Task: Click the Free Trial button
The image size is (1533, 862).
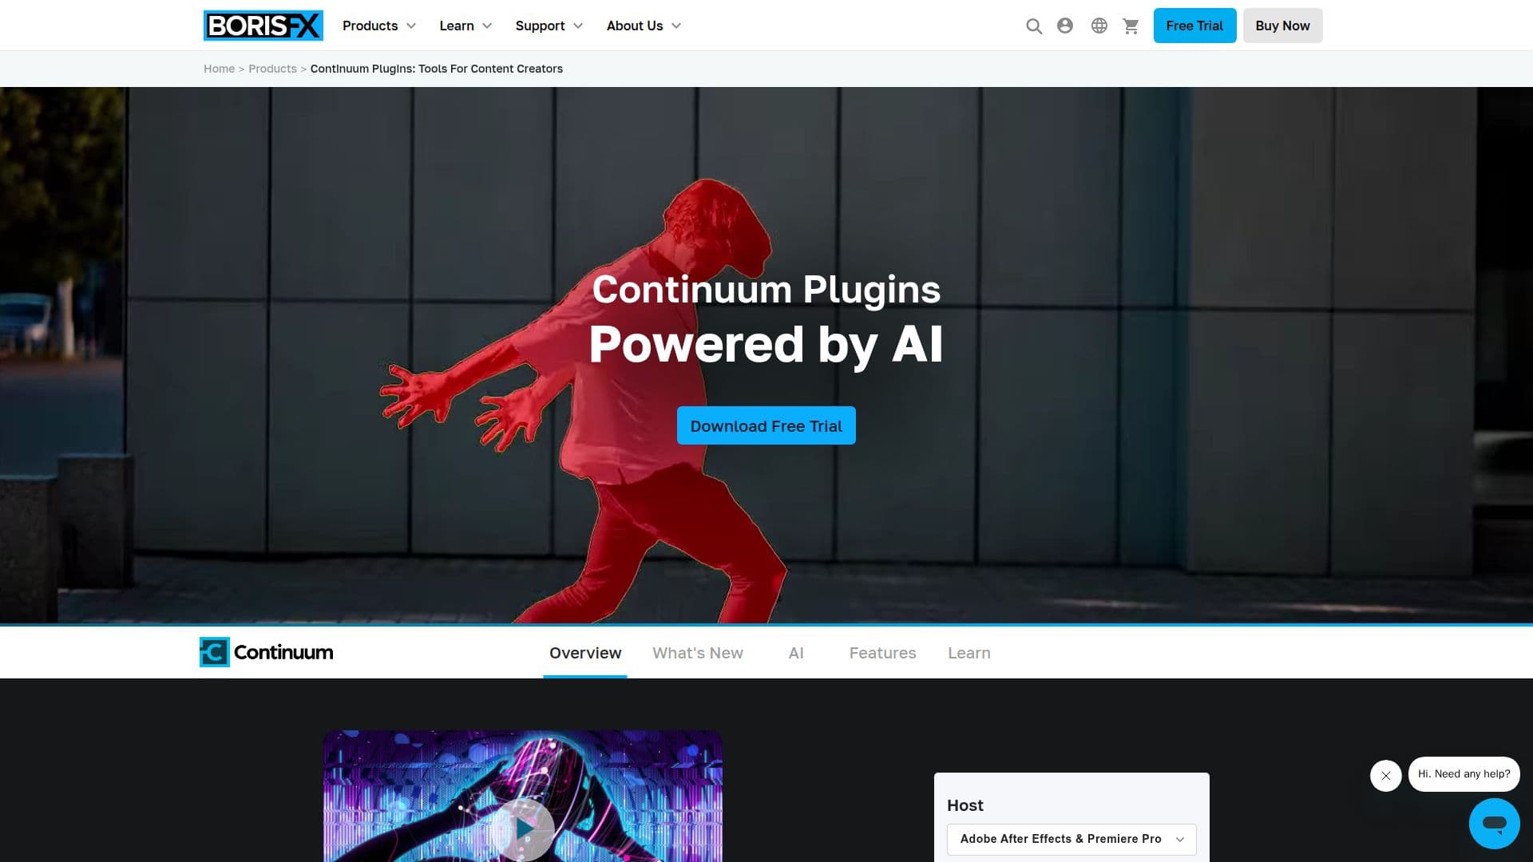Action: 1194,26
